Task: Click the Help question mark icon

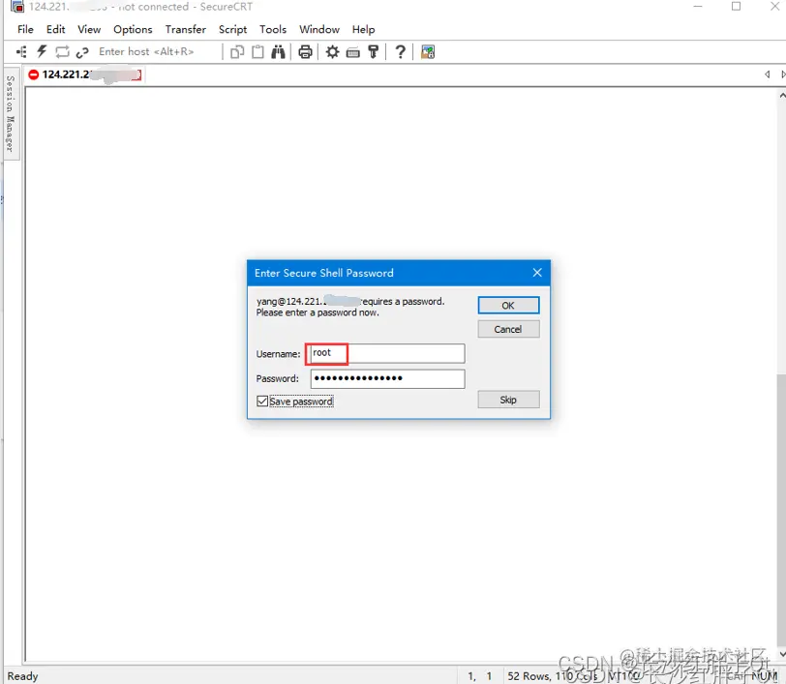Action: 400,51
